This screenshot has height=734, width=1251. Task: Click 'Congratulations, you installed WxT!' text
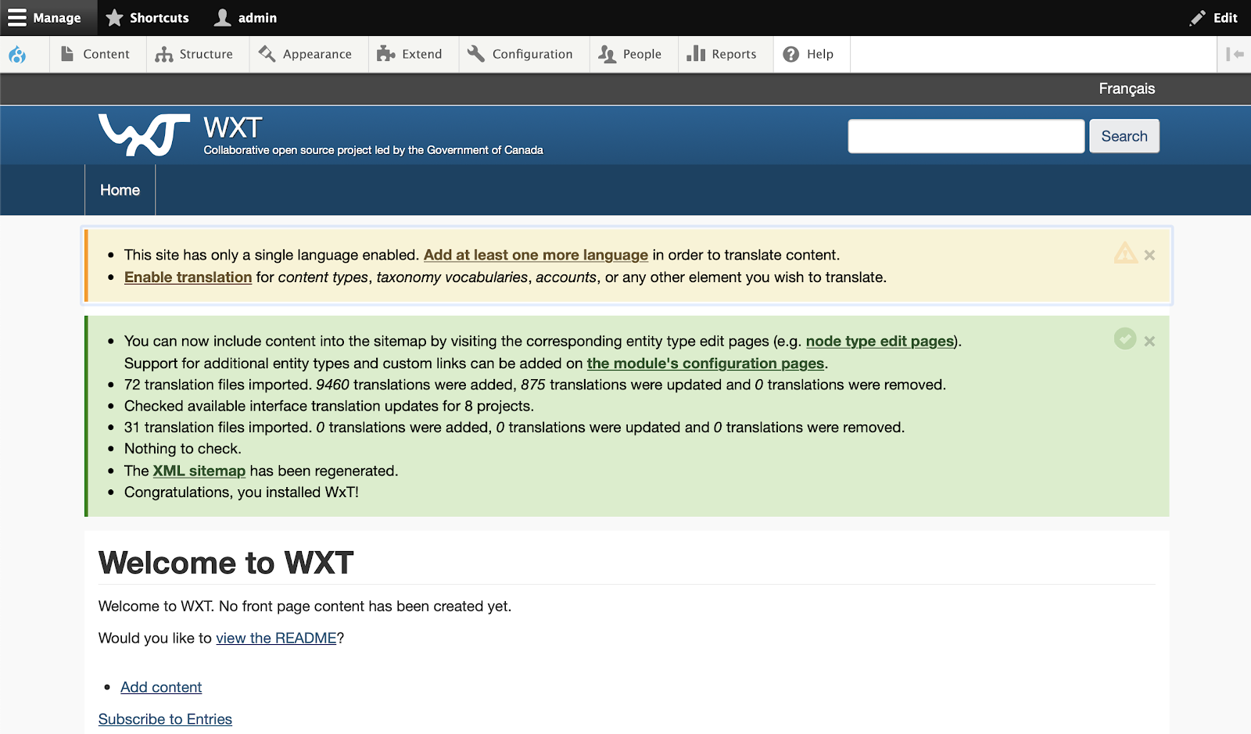click(242, 492)
